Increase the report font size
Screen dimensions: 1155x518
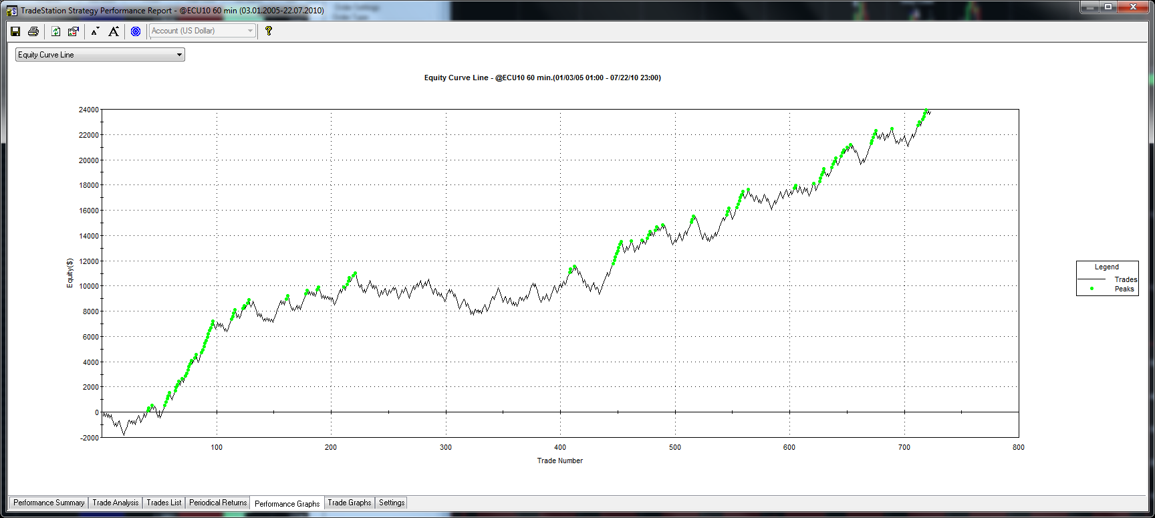pos(114,31)
